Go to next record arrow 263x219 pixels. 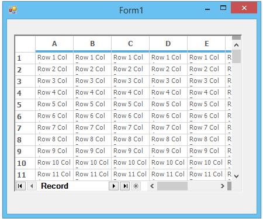(113, 186)
